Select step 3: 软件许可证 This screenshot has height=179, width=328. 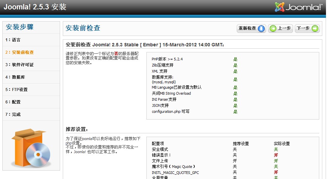coord(31,65)
